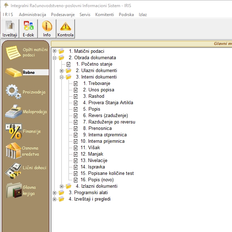Open the Podrska menu

[x=126, y=15]
